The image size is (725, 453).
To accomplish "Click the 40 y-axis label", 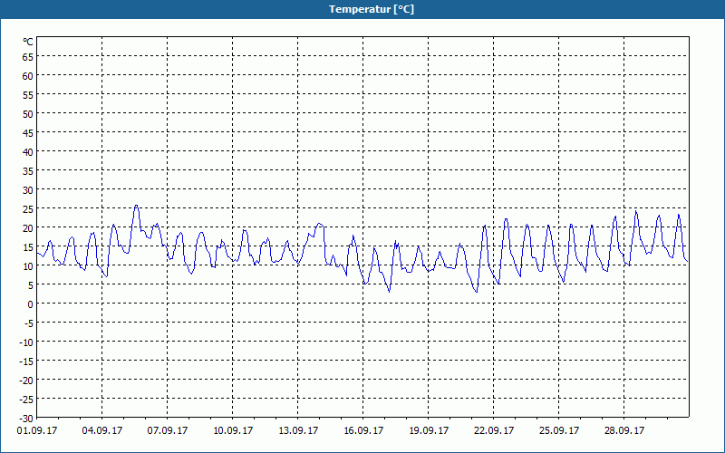I will [28, 151].
